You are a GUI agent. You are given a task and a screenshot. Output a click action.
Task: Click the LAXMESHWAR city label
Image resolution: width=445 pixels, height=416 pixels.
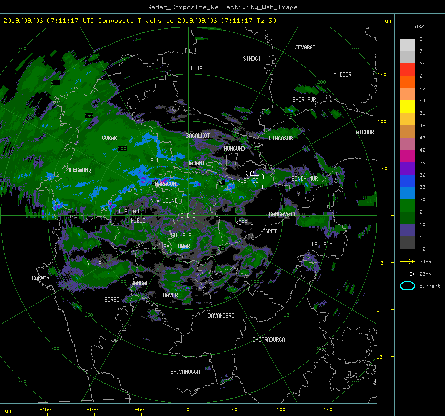pyautogui.click(x=175, y=246)
